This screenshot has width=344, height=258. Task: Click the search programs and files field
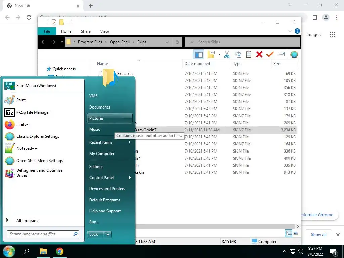point(43,234)
